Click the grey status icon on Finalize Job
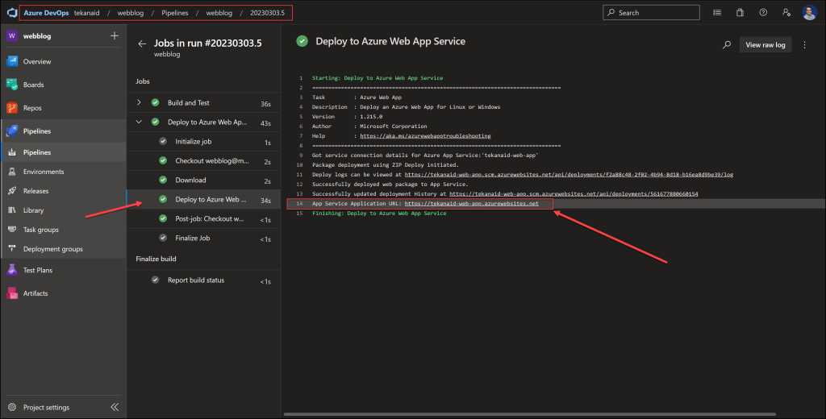826x419 pixels. click(163, 238)
